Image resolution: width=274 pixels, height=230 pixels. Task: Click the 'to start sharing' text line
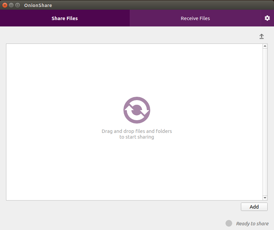(136, 137)
